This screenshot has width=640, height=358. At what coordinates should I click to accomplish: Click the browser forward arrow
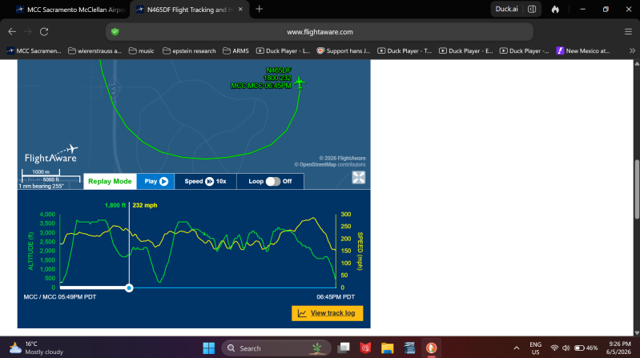[28, 32]
